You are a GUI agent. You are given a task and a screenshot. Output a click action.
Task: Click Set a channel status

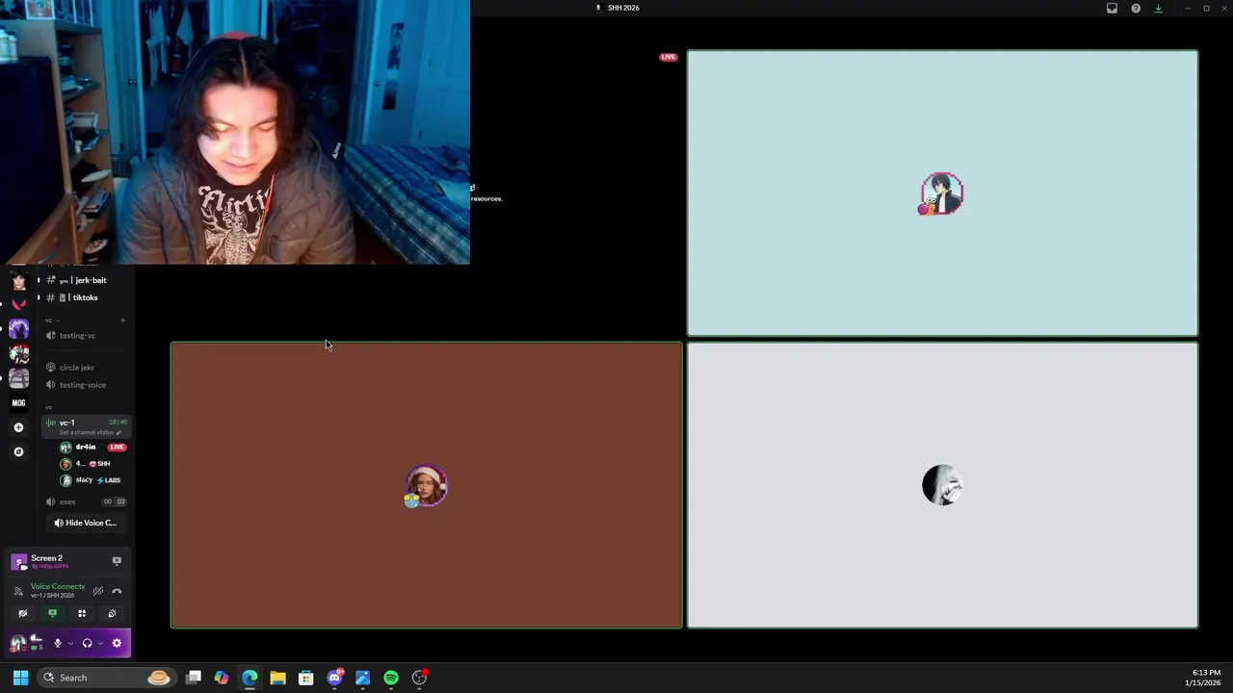point(86,433)
